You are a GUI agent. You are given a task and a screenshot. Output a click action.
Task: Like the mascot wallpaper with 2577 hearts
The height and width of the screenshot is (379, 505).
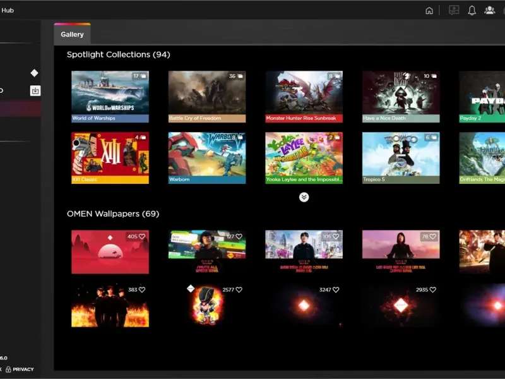coord(239,290)
